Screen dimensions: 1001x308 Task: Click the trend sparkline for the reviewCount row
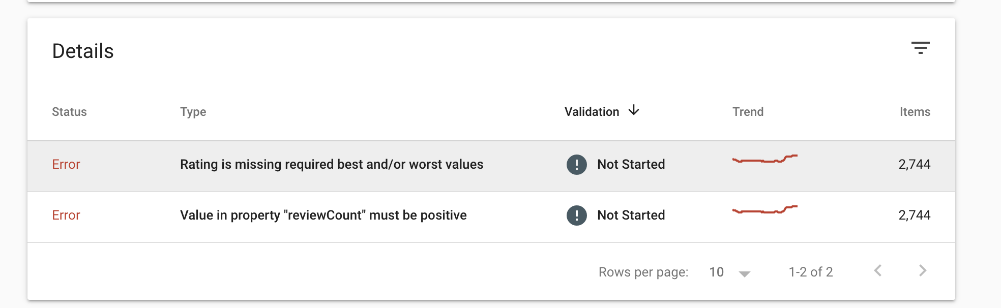click(x=764, y=210)
